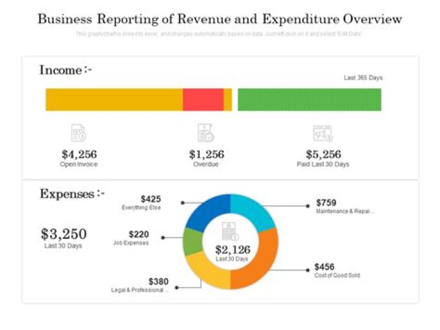
Task: Click the $2,126 value in donut center
Action: click(x=233, y=250)
